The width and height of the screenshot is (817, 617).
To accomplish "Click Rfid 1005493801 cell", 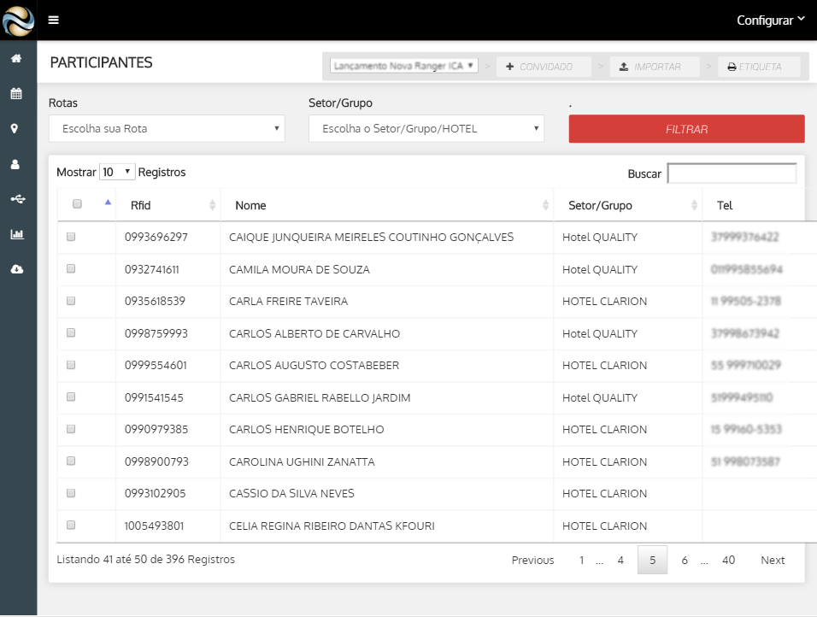I will (x=154, y=526).
